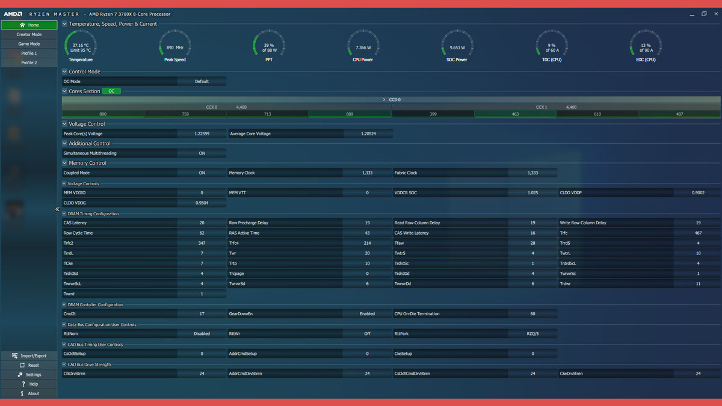This screenshot has height=406, width=722.
Task: Click the Help question mark icon
Action: pyautogui.click(x=23, y=384)
